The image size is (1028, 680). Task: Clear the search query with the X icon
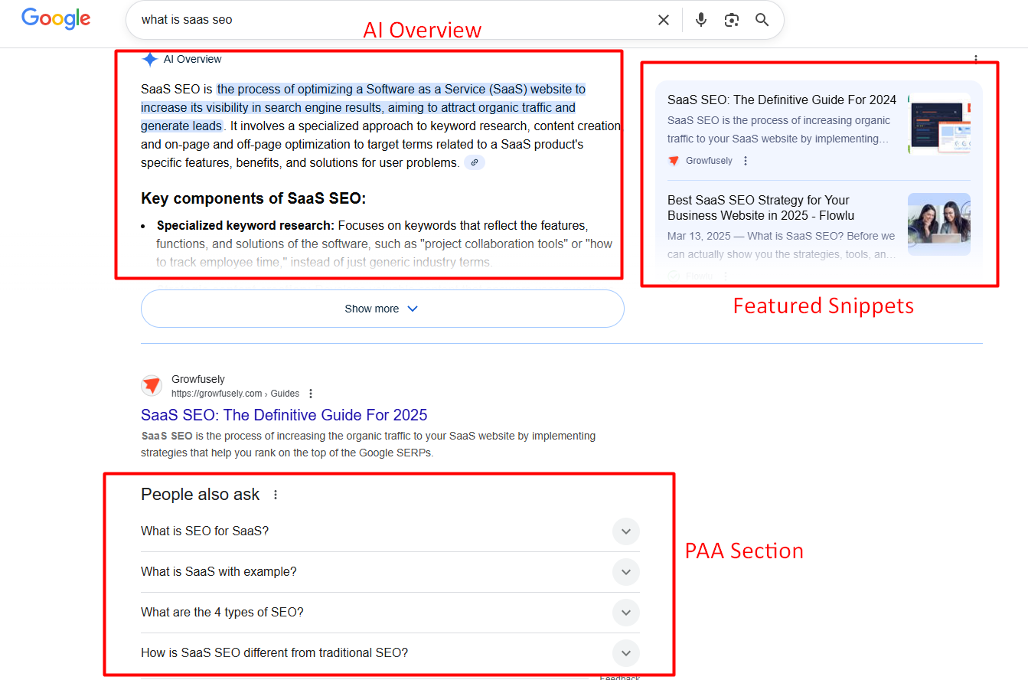pyautogui.click(x=663, y=19)
